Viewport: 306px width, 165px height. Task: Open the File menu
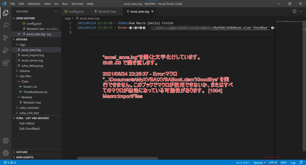click(x=12, y=4)
